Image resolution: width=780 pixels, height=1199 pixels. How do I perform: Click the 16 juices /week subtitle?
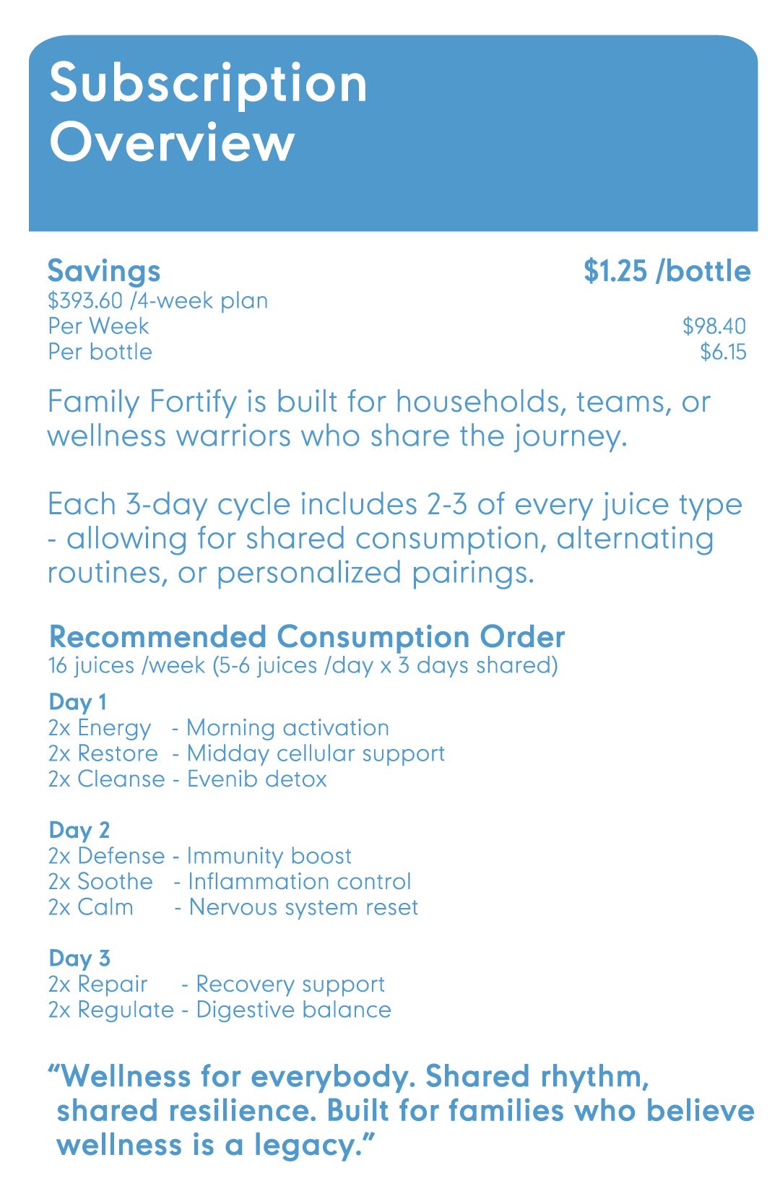click(303, 665)
